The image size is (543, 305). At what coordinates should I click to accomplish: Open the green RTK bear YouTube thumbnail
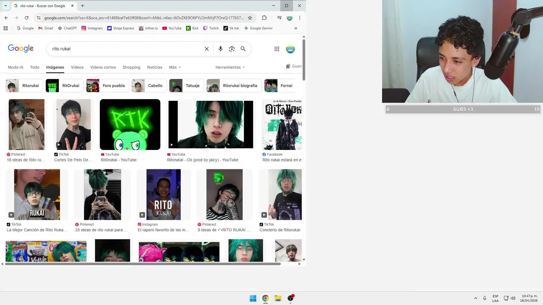click(x=130, y=125)
